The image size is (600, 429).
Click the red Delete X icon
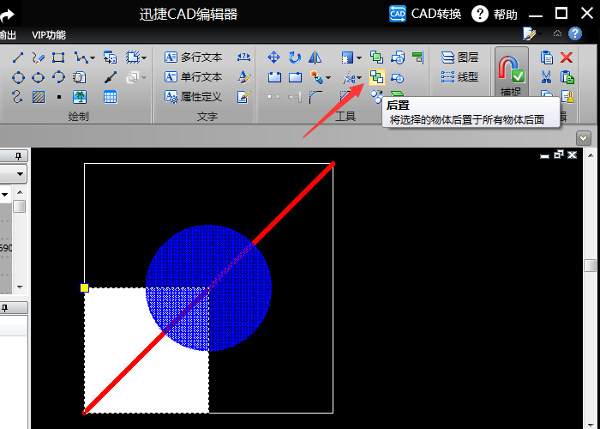567,57
